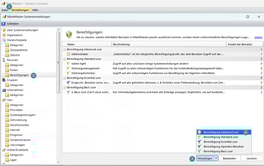
Task: Click the Wartungsmanagement funnel icon
Action: pyautogui.click(x=68, y=68)
